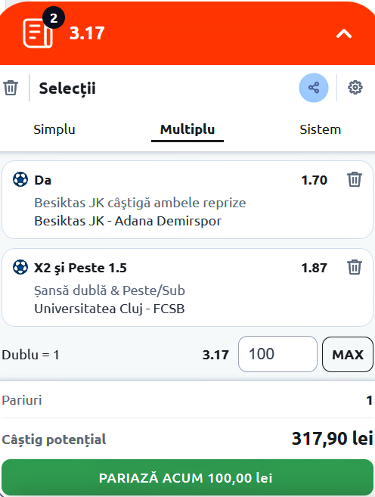Screen dimensions: 375x497
Task: Select the Multiplu tab
Action: coord(187,129)
